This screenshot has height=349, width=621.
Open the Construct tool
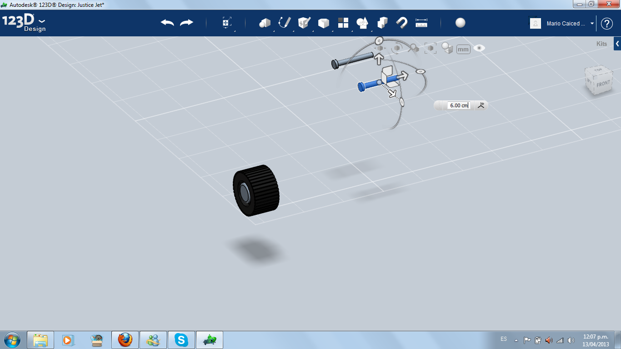click(304, 23)
